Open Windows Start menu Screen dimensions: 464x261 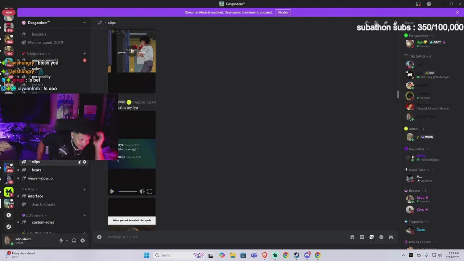(x=146, y=255)
